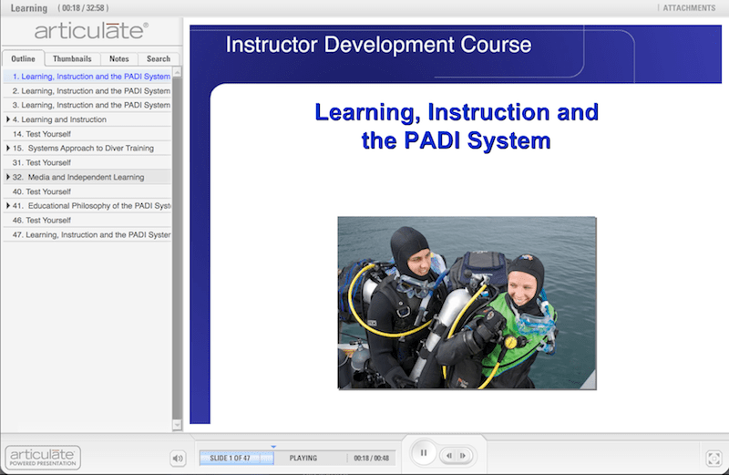Click the Articulate logo above the outline
This screenshot has height=475, width=729.
pos(92,31)
